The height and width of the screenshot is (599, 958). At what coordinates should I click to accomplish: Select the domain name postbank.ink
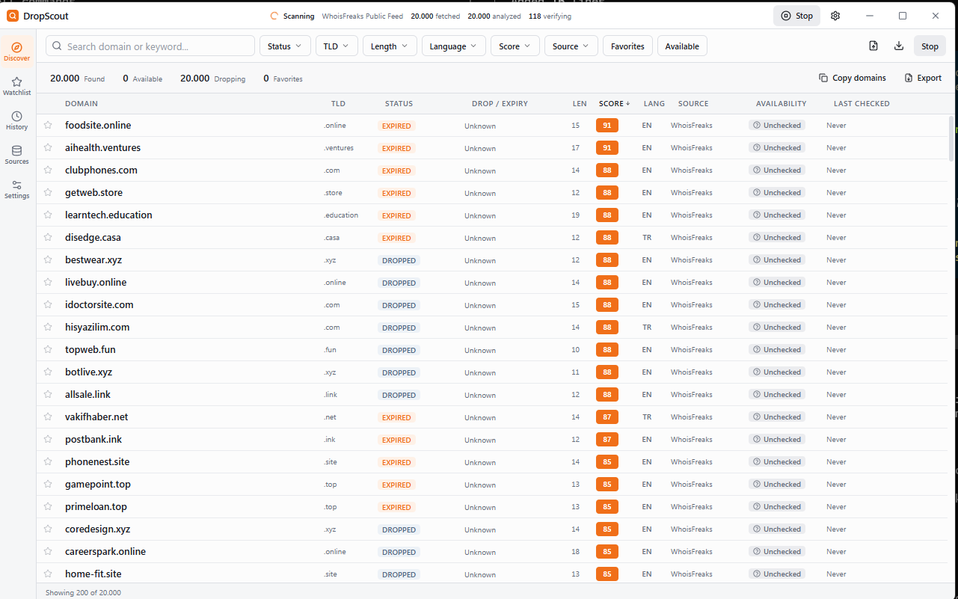[x=93, y=440]
